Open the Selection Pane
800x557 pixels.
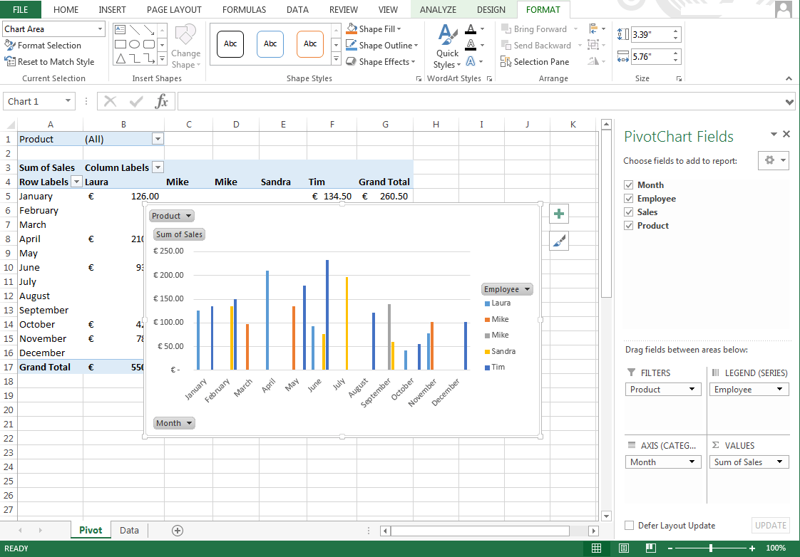pyautogui.click(x=535, y=62)
